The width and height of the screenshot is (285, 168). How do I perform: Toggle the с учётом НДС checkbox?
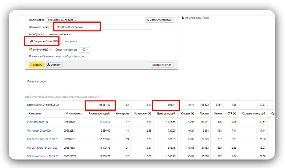[x=30, y=49]
